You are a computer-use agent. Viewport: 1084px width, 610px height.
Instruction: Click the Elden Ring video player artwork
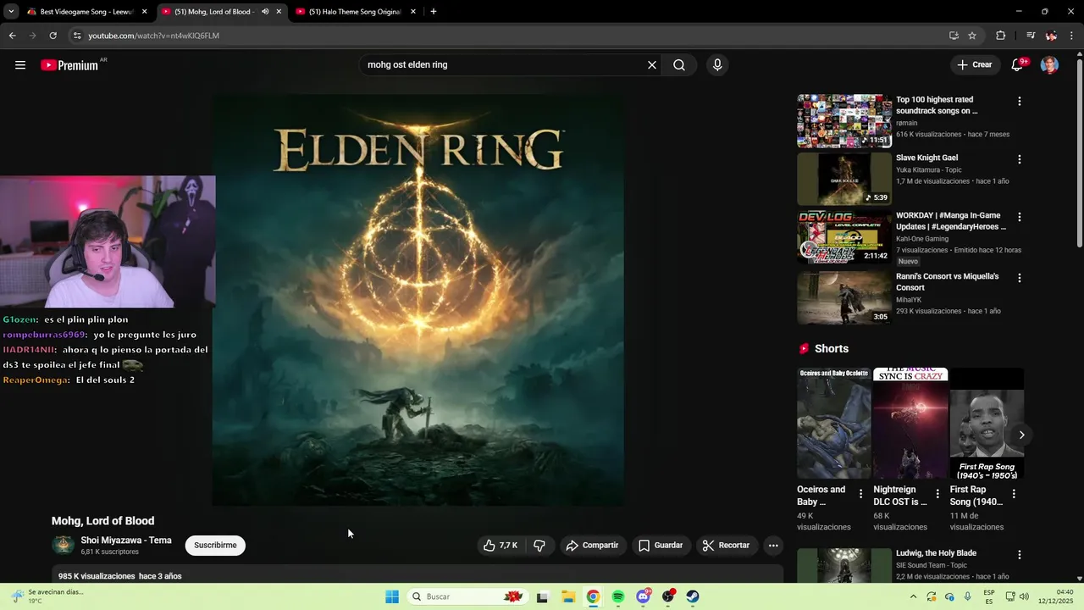[418, 300]
